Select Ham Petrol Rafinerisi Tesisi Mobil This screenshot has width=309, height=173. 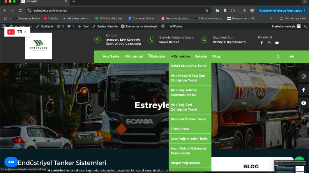[190, 151]
